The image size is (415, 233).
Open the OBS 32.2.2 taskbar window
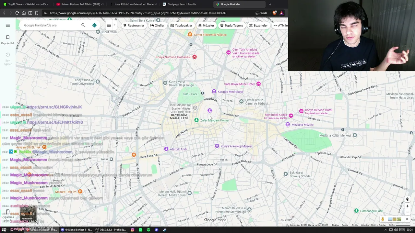(x=111, y=230)
